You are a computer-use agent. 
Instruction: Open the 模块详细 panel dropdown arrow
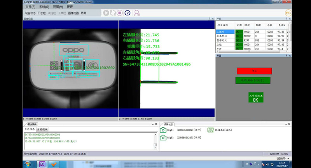(153, 124)
